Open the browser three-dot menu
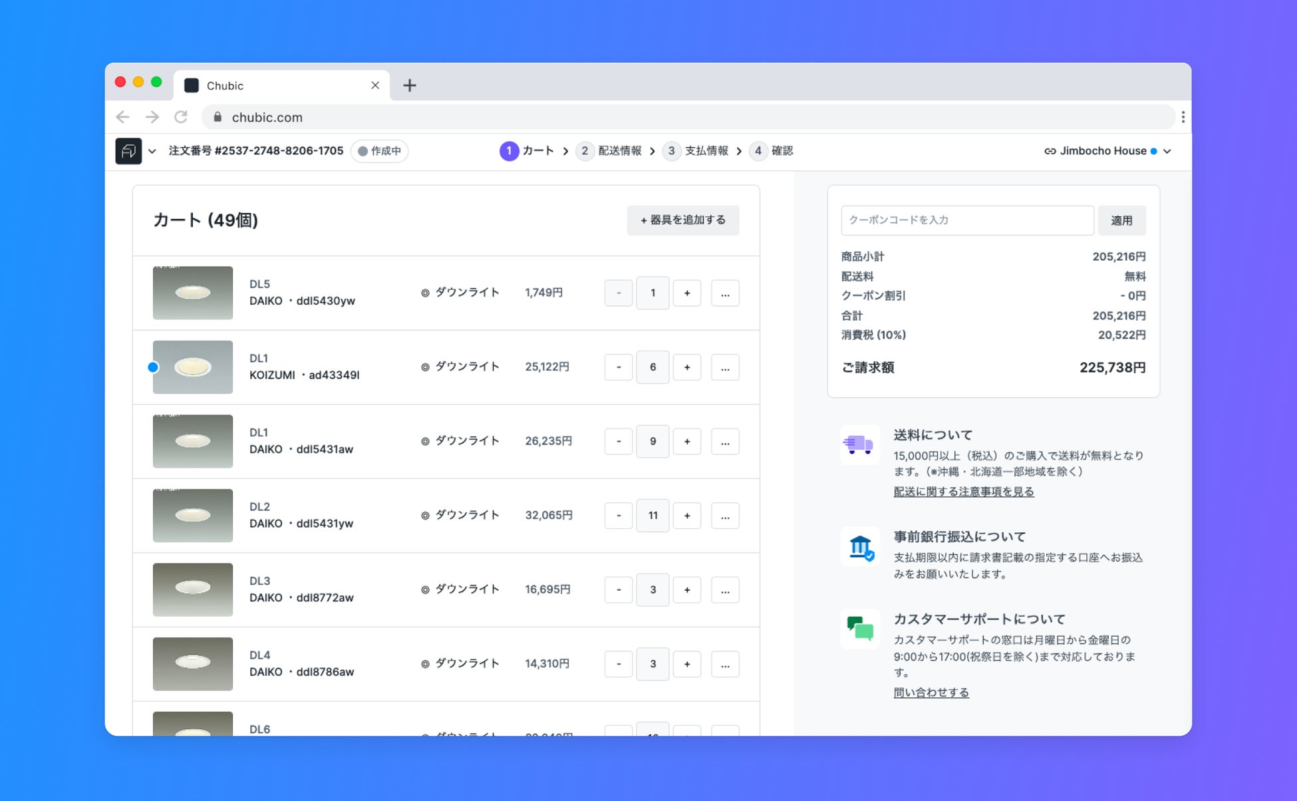The image size is (1297, 801). pos(1183,117)
